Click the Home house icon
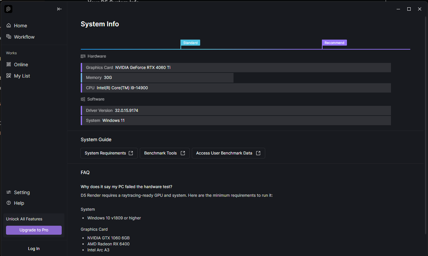The width and height of the screenshot is (428, 256). pos(9,26)
